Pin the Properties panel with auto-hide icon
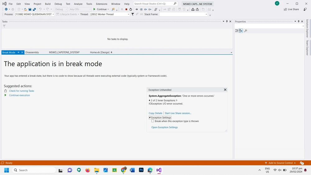311x175 pixels. pyautogui.click(x=299, y=21)
